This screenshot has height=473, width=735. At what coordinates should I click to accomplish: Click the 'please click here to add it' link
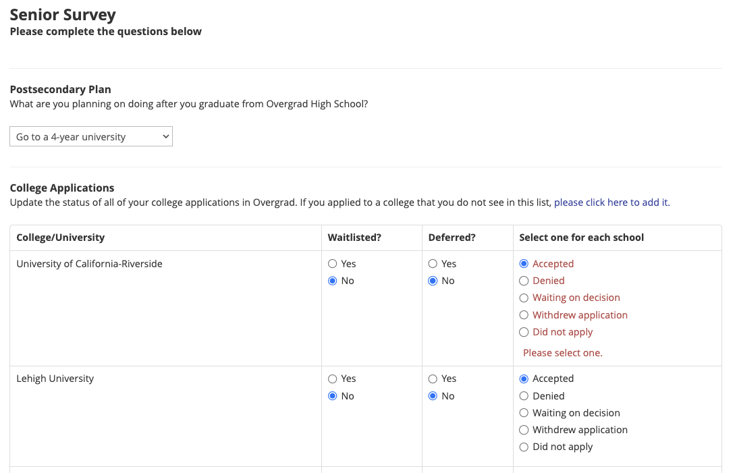611,202
